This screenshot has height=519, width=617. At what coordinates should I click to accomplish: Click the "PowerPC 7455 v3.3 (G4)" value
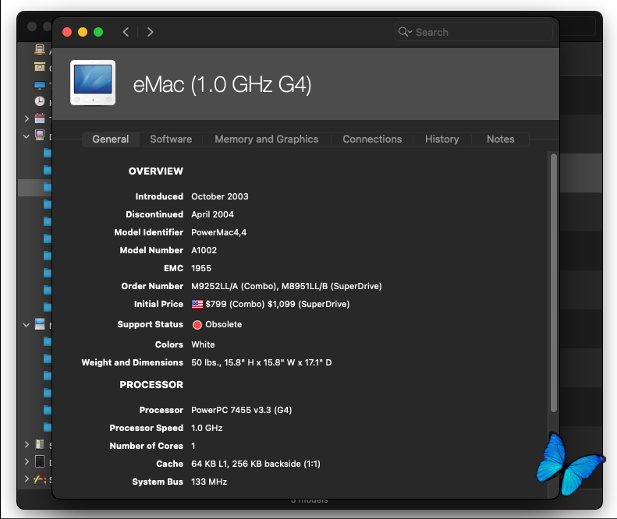[x=242, y=410]
